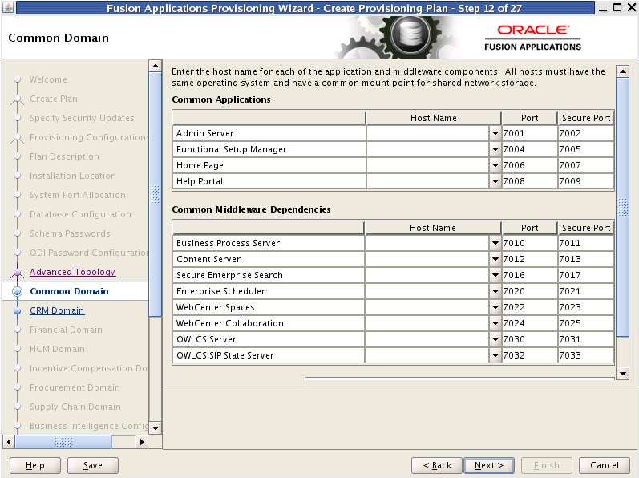Click Admin Server port 7001 cell
The image size is (639, 478).
[529, 133]
